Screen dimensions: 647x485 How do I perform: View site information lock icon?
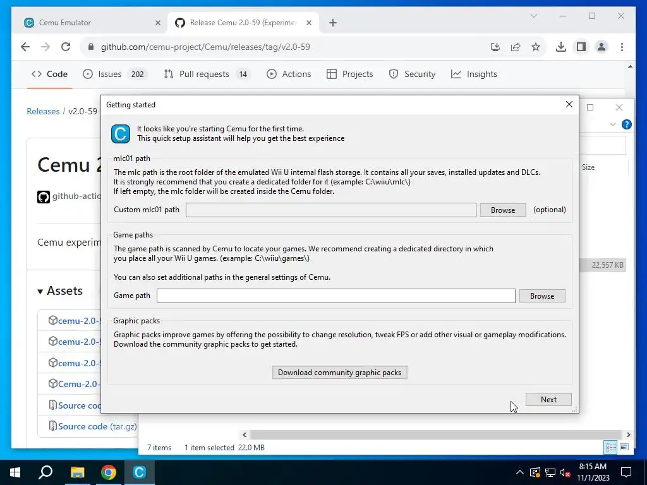pos(91,47)
